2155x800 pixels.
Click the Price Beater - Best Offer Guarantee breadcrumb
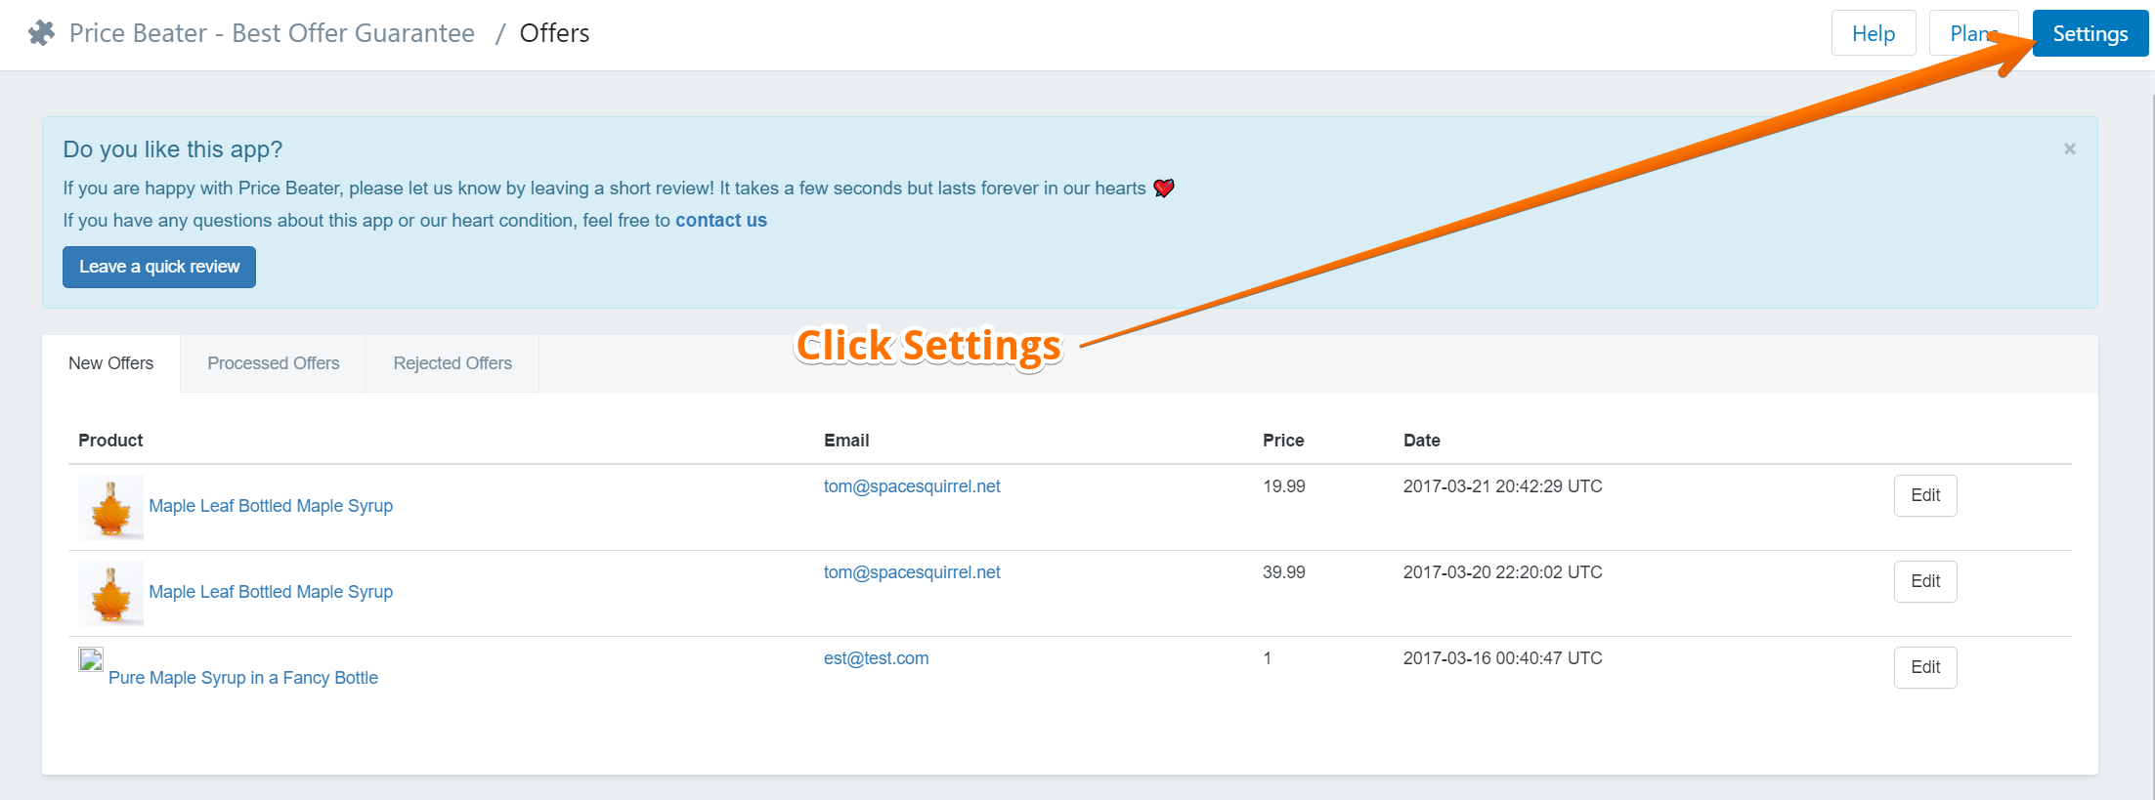pyautogui.click(x=272, y=33)
